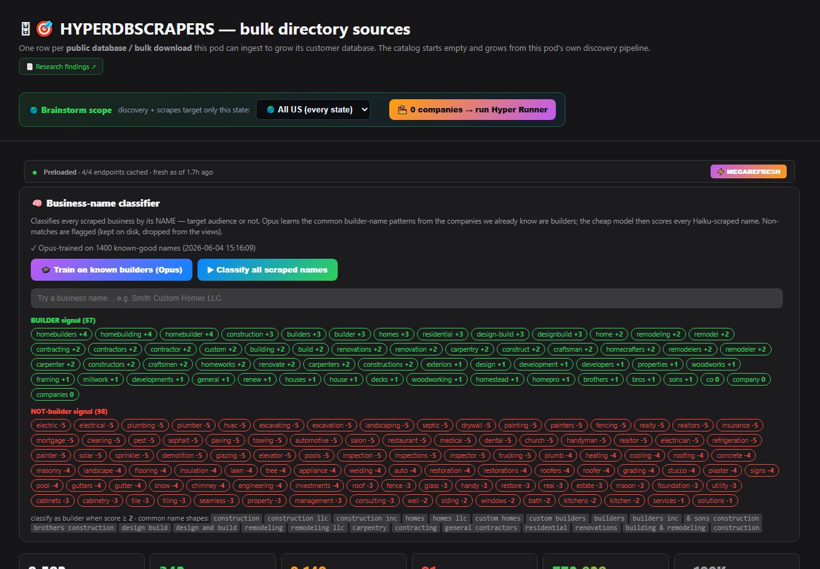
Task: Click the building & remodeling name shape chip
Action: 667,528
